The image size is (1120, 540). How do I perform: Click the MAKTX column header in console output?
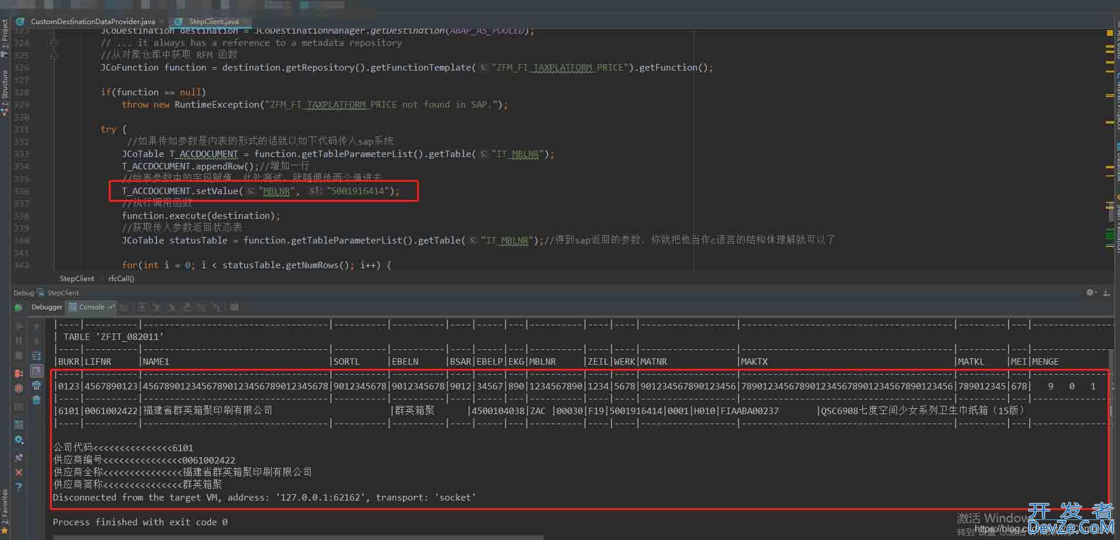(754, 362)
